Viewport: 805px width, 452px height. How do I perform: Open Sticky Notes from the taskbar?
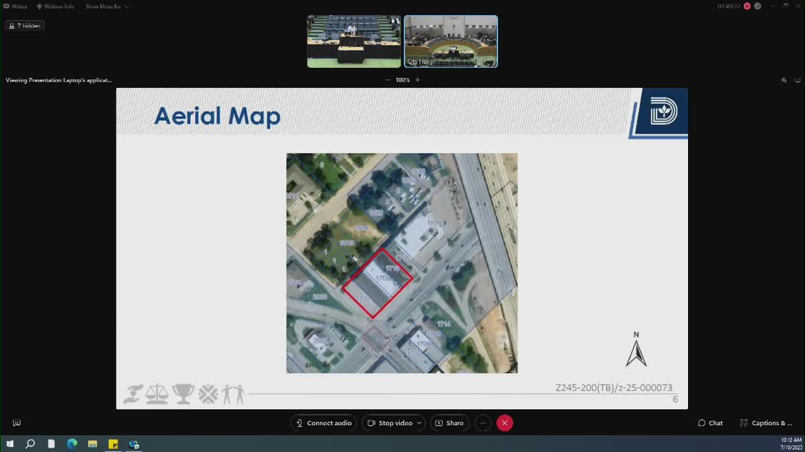(x=113, y=444)
